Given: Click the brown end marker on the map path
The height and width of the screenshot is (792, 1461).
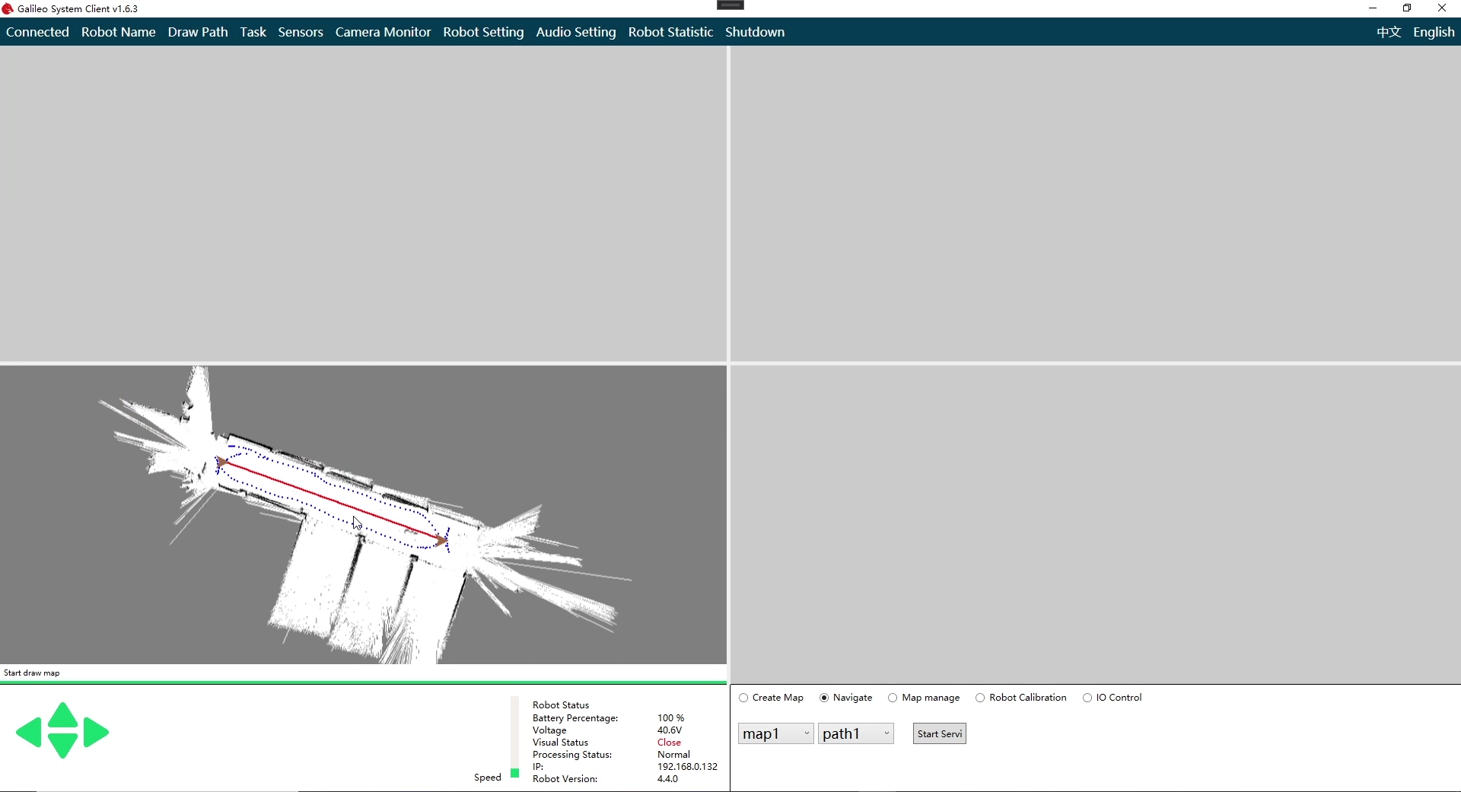Looking at the screenshot, I should (441, 541).
